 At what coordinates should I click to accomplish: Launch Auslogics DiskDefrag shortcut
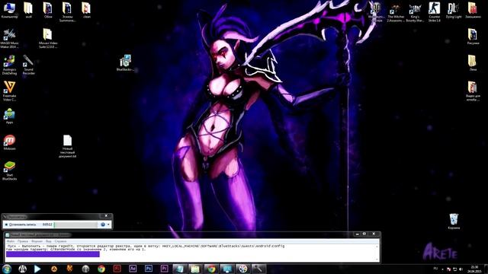(9, 65)
